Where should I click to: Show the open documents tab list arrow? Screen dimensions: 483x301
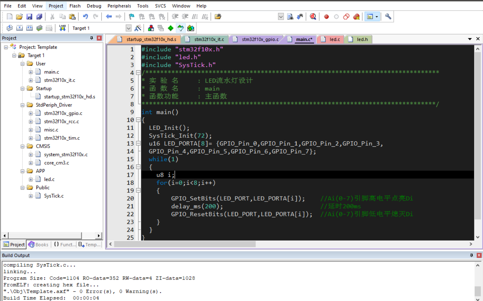(470, 39)
